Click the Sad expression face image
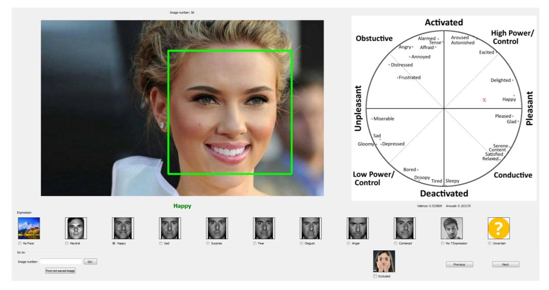This screenshot has width=549, height=290. (170, 228)
